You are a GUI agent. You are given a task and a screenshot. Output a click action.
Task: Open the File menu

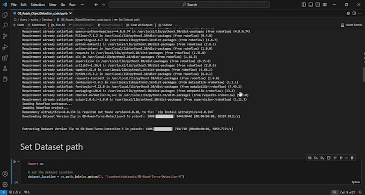[x=14, y=5]
